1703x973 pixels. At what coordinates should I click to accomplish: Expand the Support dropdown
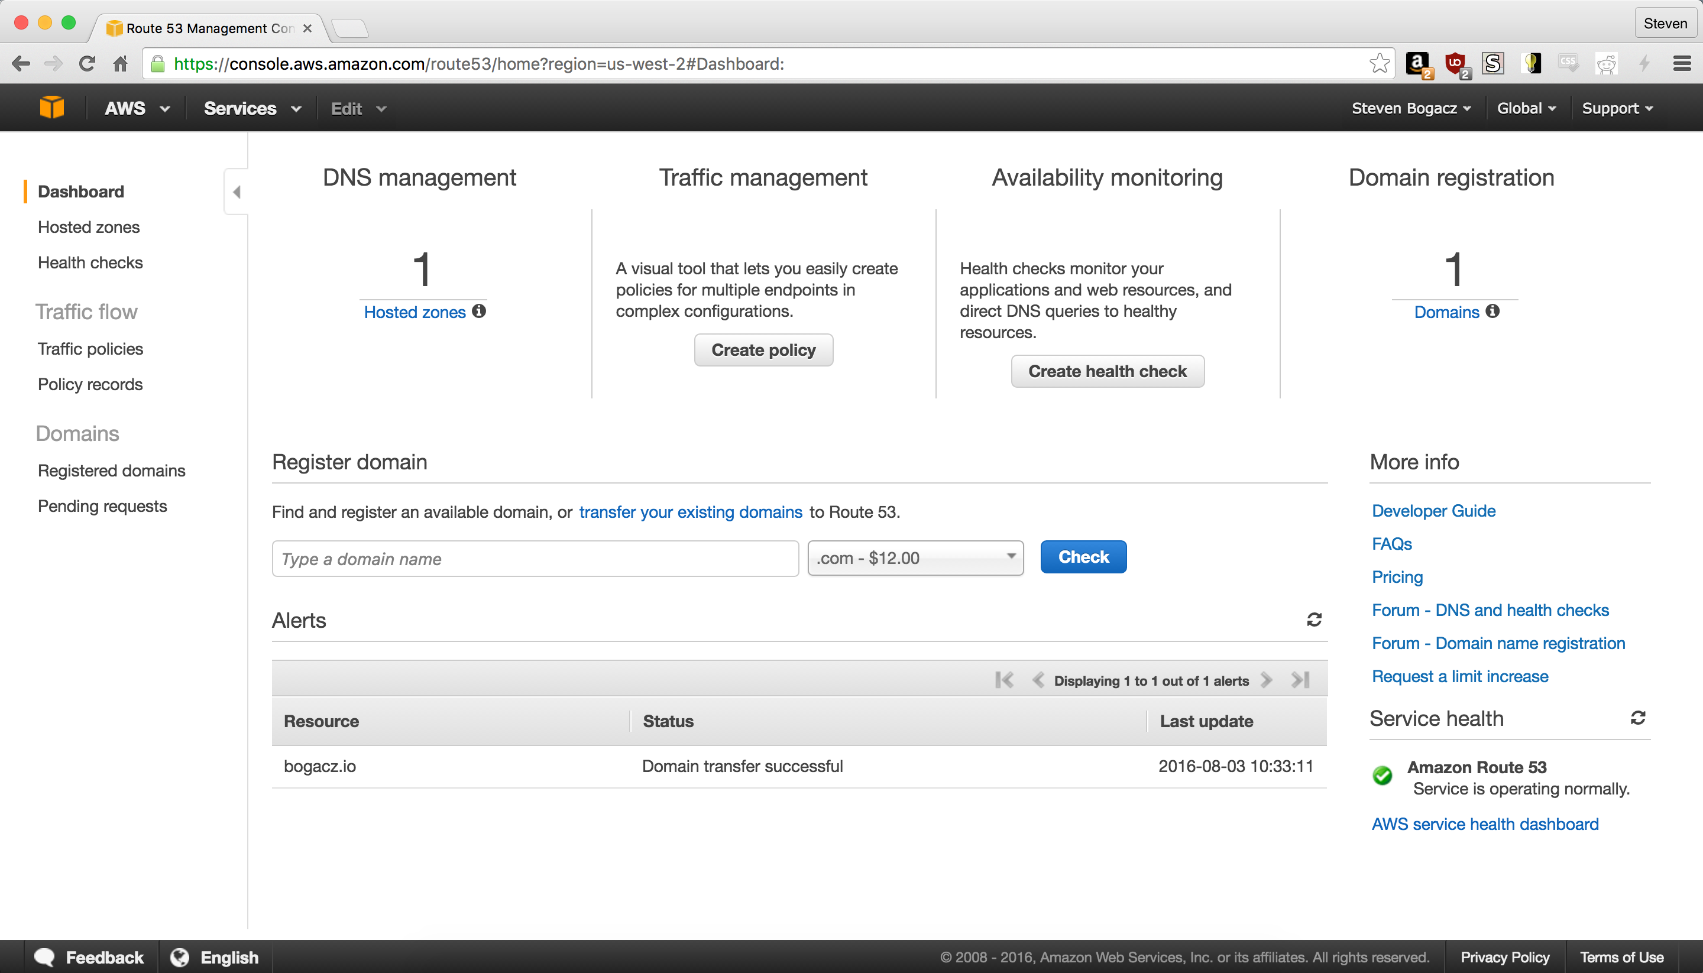coord(1617,108)
